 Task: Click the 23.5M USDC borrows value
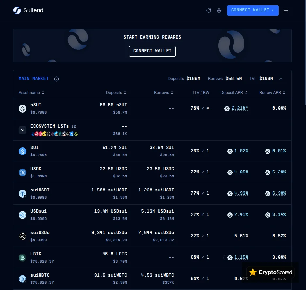coord(160,169)
